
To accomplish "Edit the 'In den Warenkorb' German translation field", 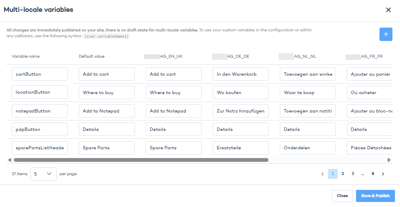I will coord(241,74).
